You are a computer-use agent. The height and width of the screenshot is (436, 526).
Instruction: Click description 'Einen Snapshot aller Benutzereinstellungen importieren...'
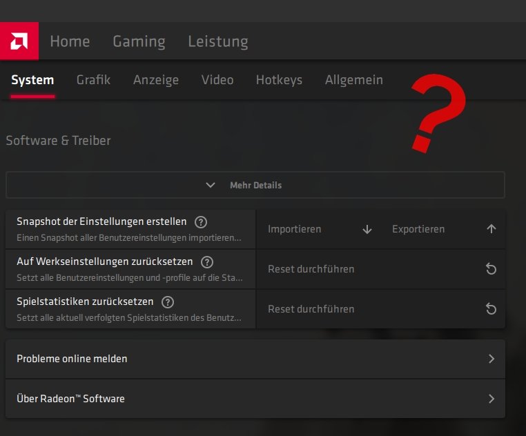point(129,238)
